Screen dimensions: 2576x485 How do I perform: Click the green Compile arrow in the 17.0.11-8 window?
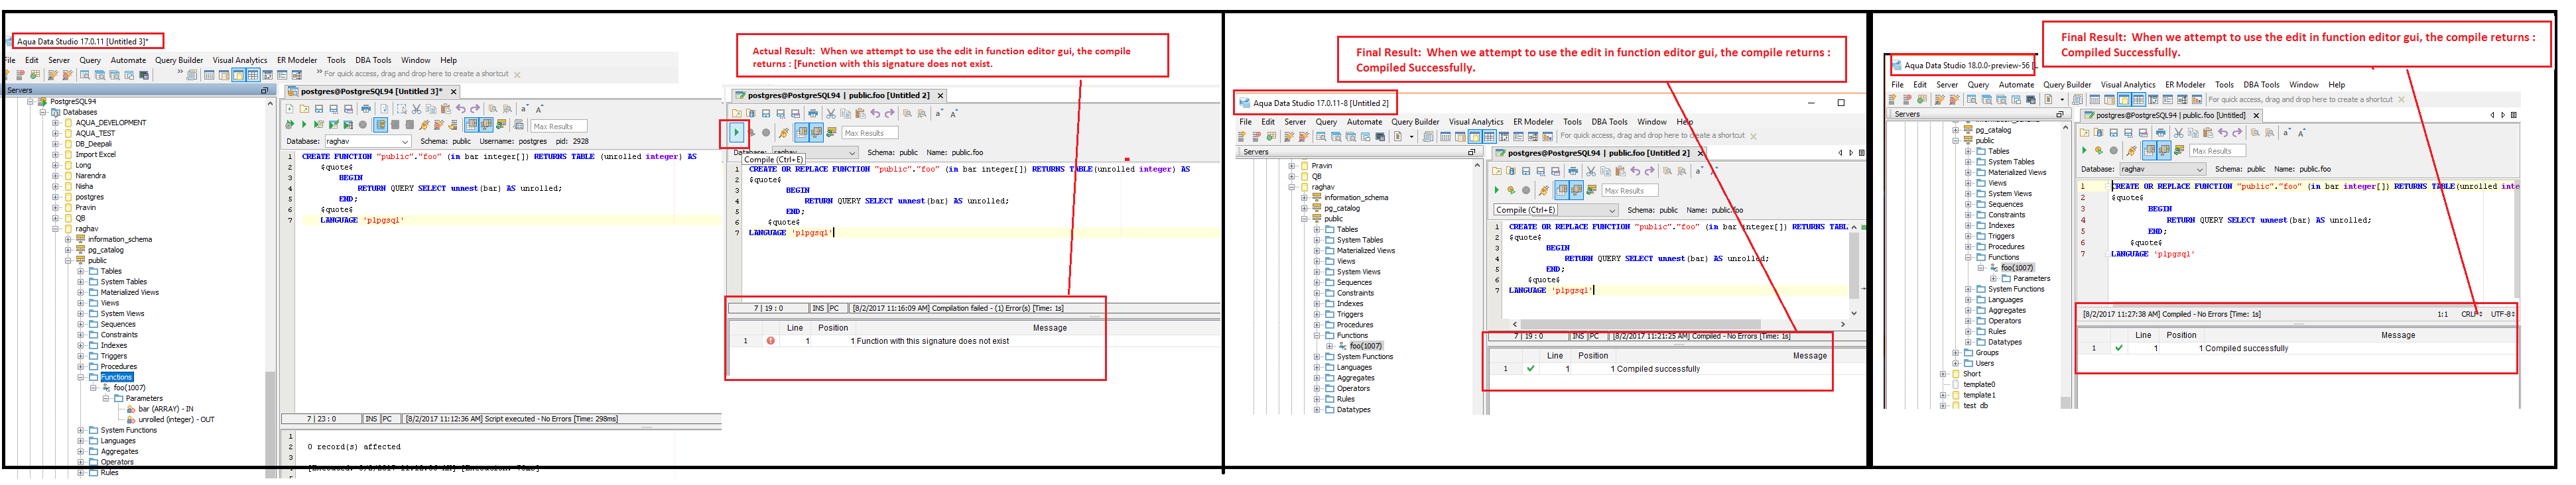[1497, 190]
